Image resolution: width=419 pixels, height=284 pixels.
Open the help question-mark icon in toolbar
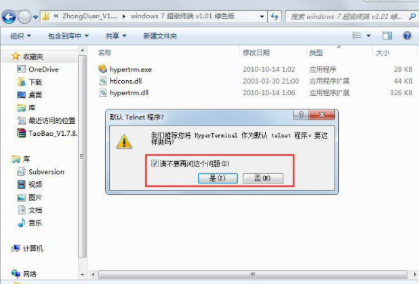(x=407, y=35)
